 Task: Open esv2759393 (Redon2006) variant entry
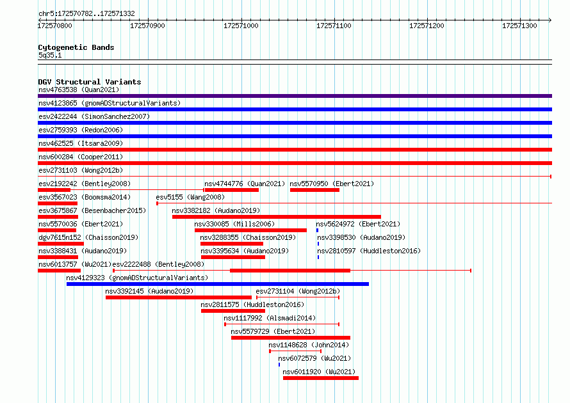pos(81,130)
